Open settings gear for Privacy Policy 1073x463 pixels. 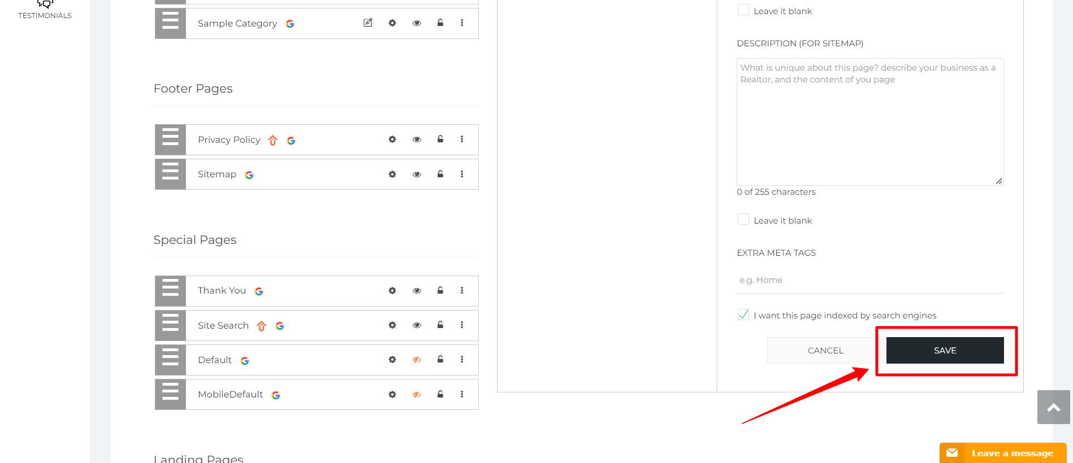pyautogui.click(x=392, y=139)
